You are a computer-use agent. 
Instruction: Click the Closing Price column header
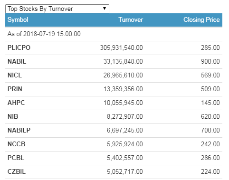[x=201, y=20]
